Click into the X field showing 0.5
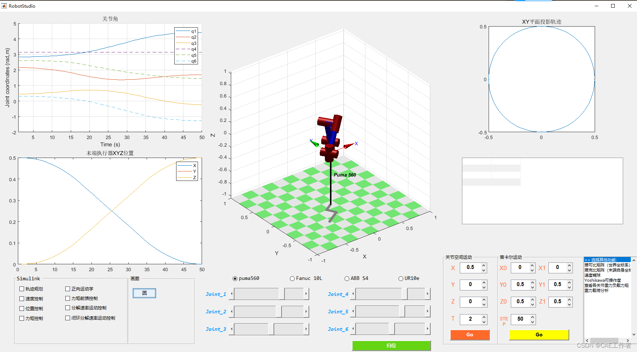The height and width of the screenshot is (352, 637). tap(470, 268)
